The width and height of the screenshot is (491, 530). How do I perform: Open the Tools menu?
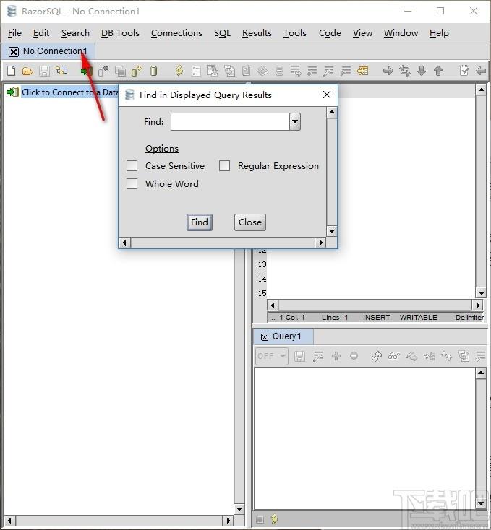[295, 33]
